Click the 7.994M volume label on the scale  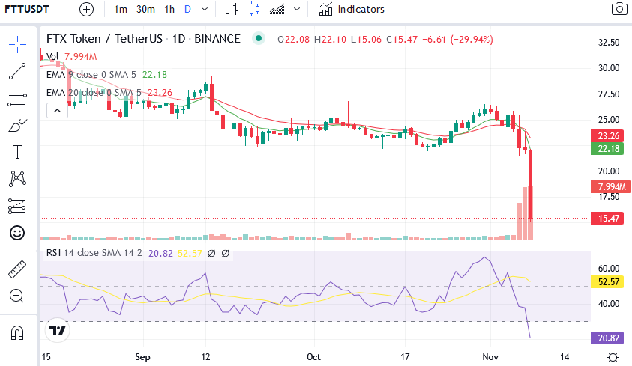[610, 186]
